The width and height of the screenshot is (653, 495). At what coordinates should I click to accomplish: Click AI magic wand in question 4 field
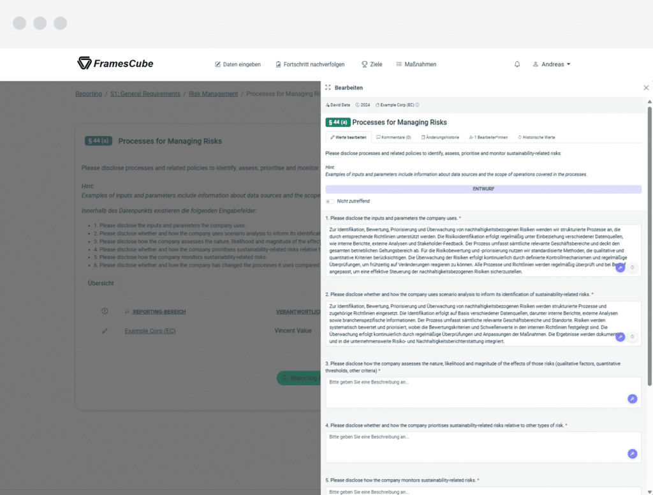click(632, 454)
